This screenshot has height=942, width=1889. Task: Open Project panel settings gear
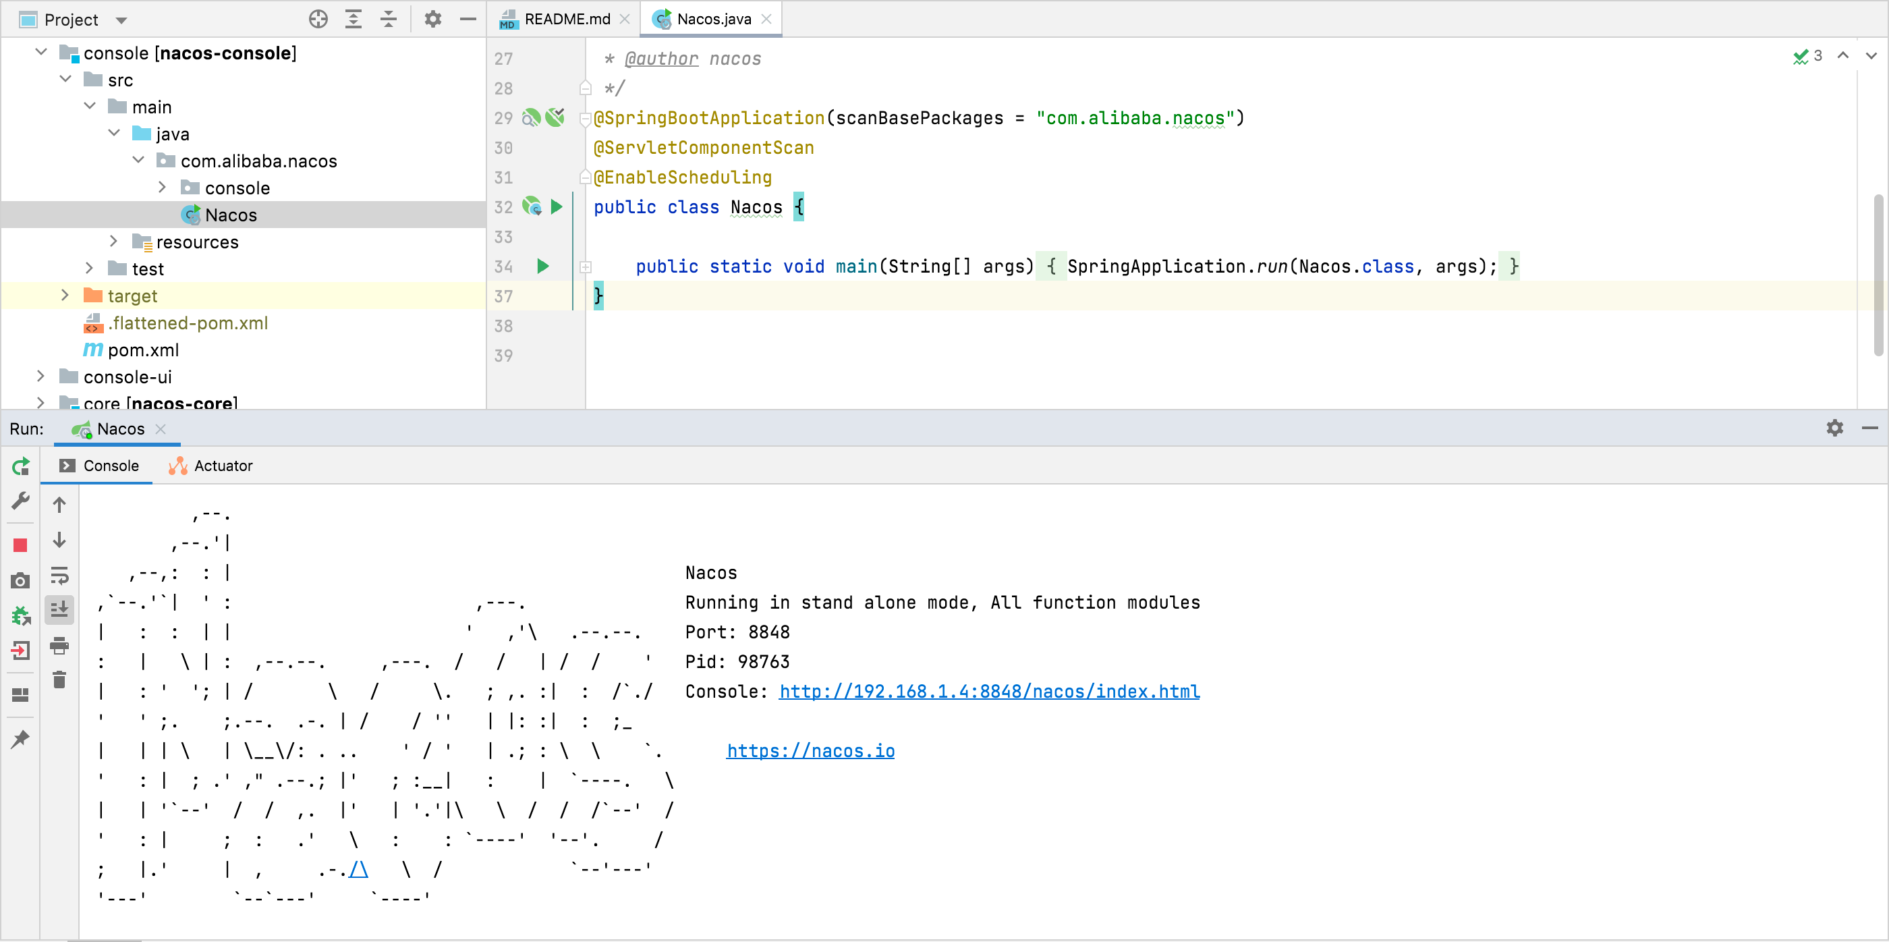pyautogui.click(x=432, y=19)
